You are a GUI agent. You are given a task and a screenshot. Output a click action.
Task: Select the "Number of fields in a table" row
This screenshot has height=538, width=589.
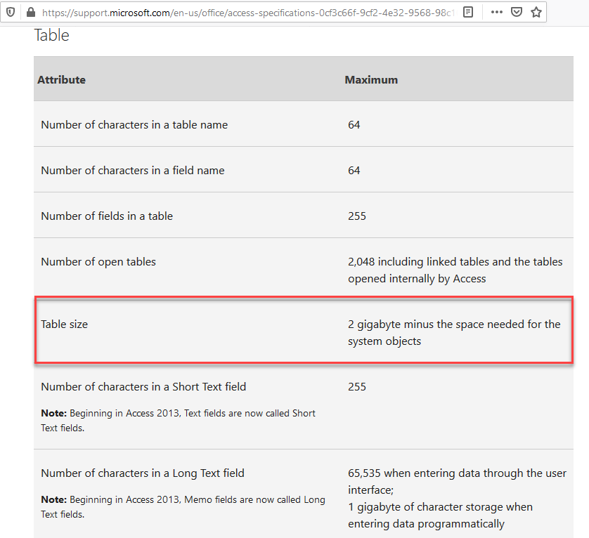click(x=107, y=216)
